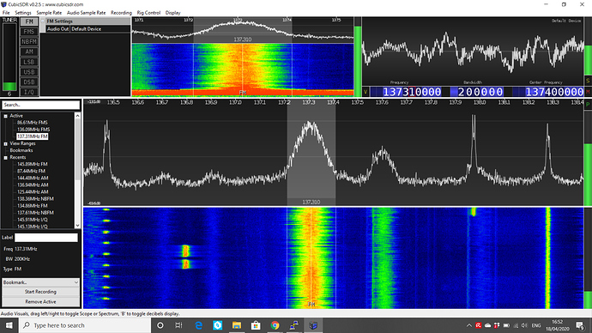Click the delta lock 'V' button
This screenshot has width=592, height=333.
coord(365,92)
